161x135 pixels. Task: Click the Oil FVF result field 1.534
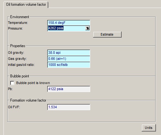pos(69,107)
